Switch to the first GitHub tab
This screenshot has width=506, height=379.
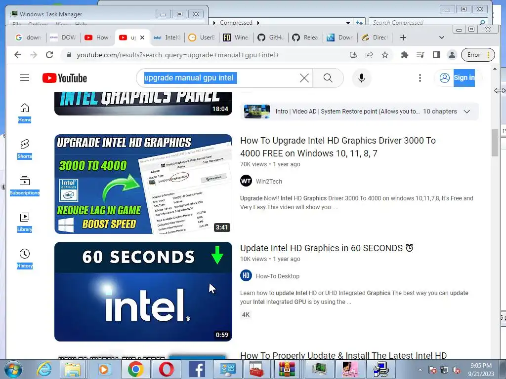tap(271, 38)
